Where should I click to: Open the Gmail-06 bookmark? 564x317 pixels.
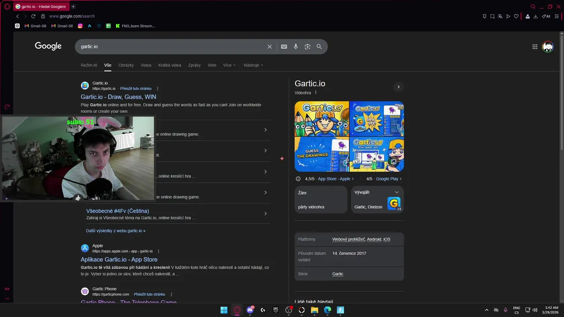(x=35, y=26)
